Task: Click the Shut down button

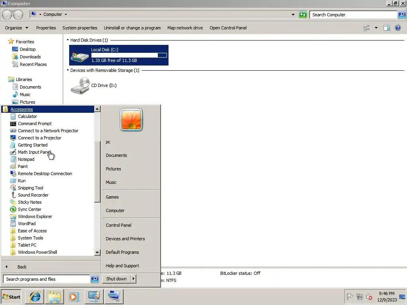Action: point(116,279)
